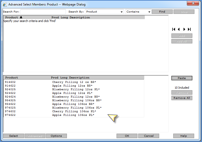Viewport: 202px width, 142px height.
Task: Go to next page of results
Action: pyautogui.click(x=184, y=29)
